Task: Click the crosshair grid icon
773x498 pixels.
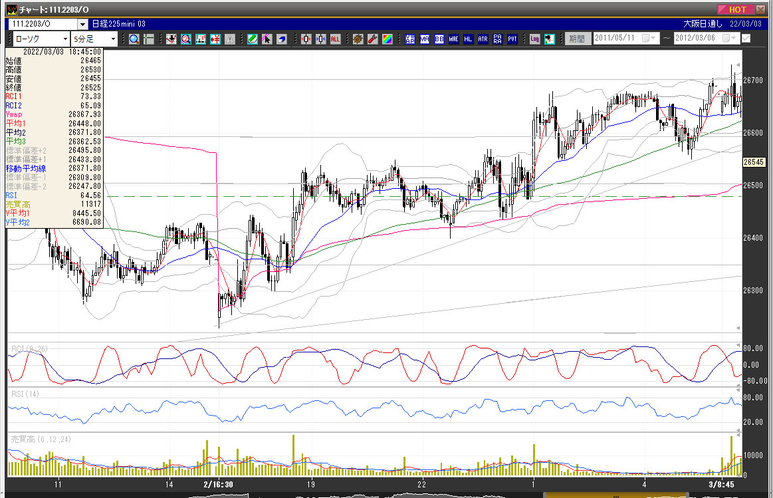Action: point(148,39)
